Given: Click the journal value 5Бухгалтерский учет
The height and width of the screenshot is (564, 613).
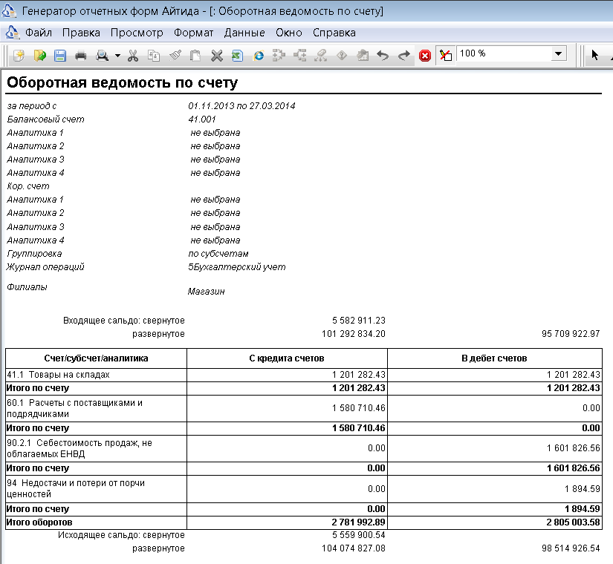Looking at the screenshot, I should pos(236,267).
